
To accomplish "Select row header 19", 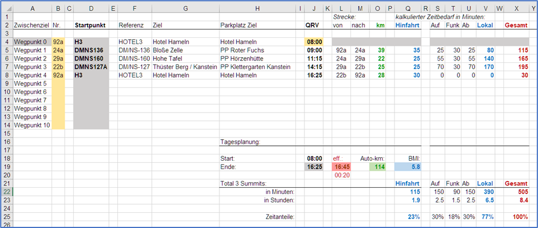I will click(6, 167).
